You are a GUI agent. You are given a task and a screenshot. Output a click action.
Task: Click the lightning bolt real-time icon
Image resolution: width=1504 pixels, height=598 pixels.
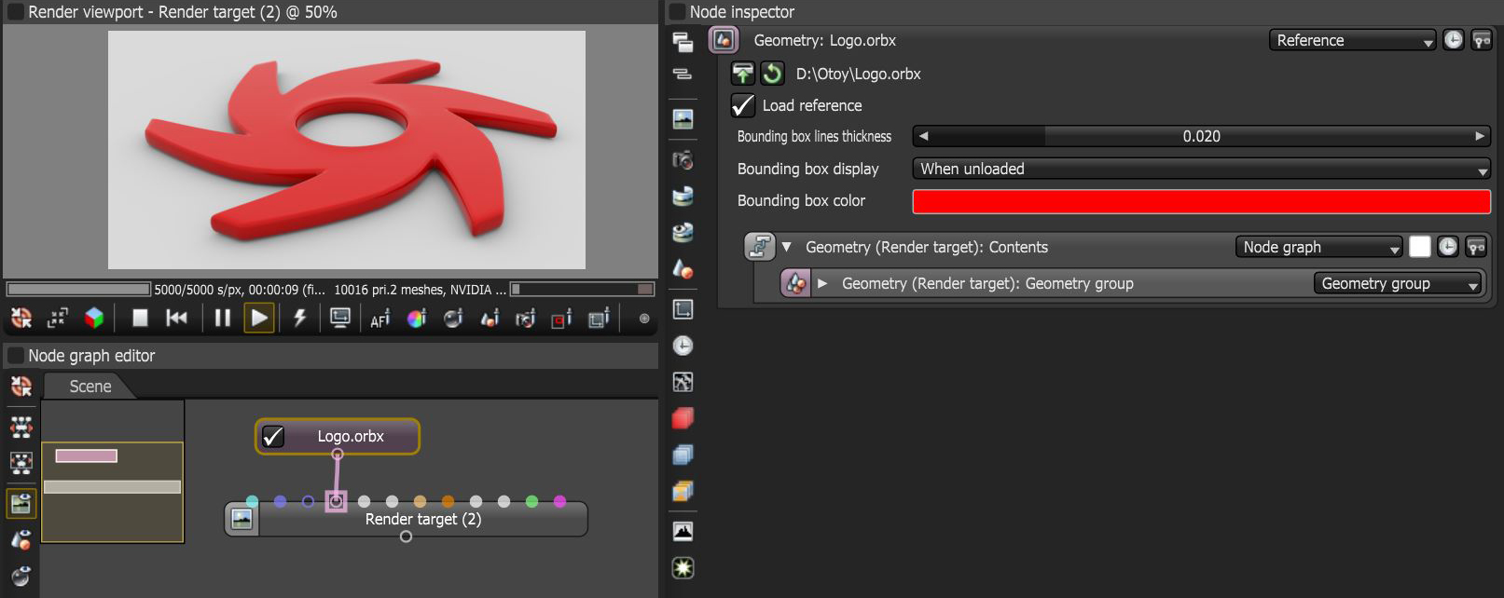[x=299, y=319]
